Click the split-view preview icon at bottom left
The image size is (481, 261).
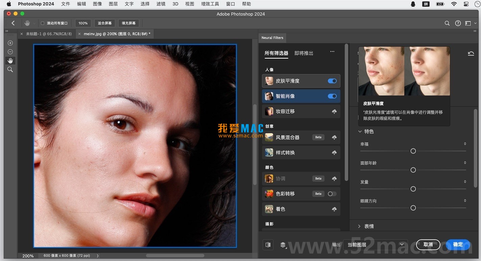268,244
